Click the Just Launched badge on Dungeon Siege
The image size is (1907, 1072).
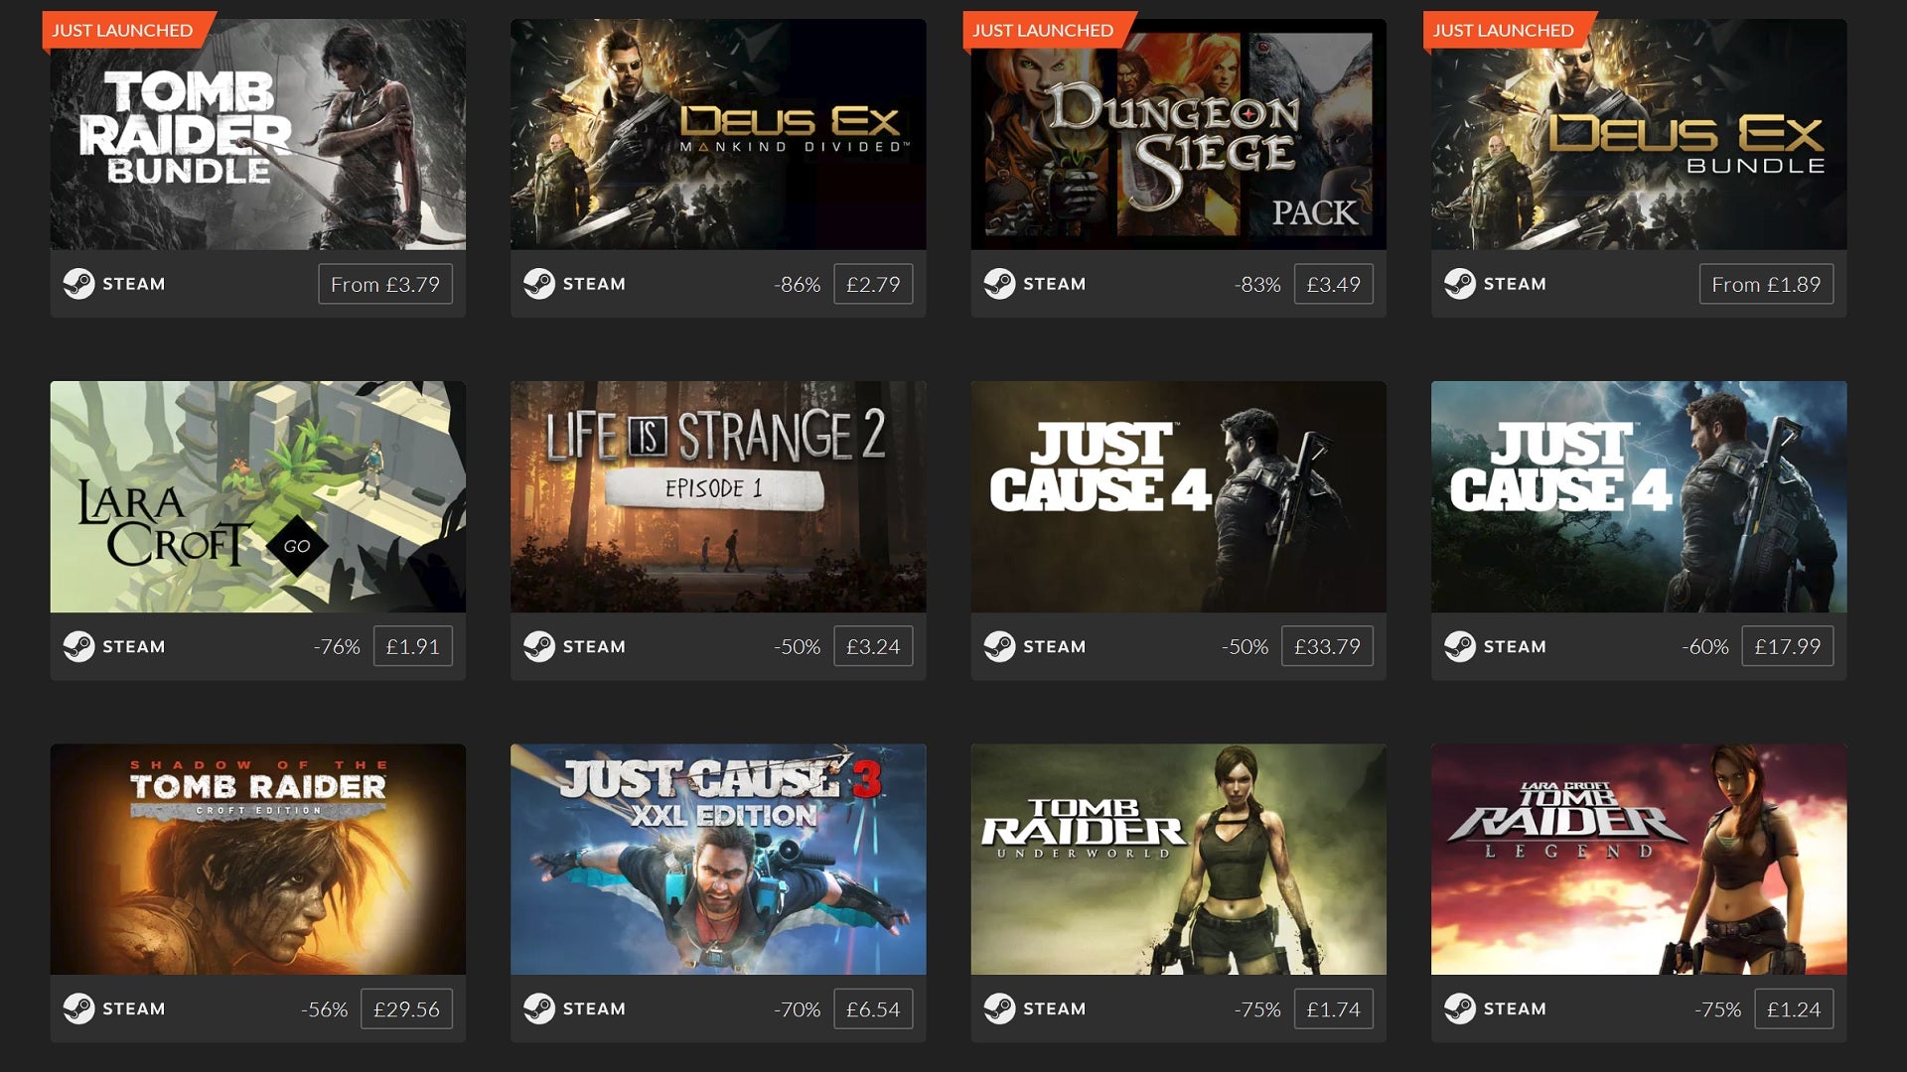click(1045, 30)
